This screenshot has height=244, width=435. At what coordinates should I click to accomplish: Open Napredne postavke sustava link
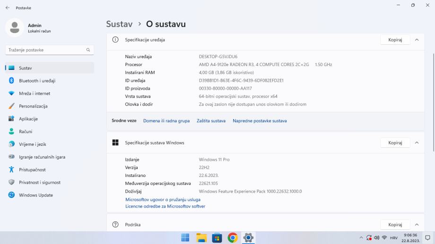click(260, 121)
